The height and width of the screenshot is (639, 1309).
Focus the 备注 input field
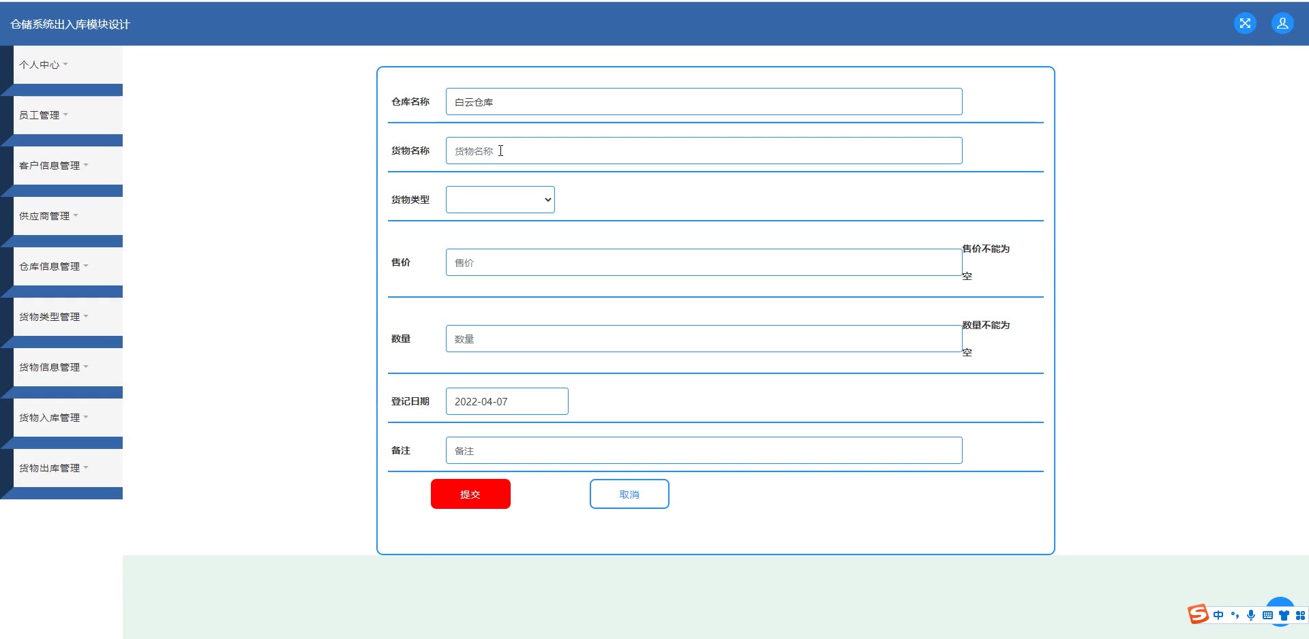point(704,450)
